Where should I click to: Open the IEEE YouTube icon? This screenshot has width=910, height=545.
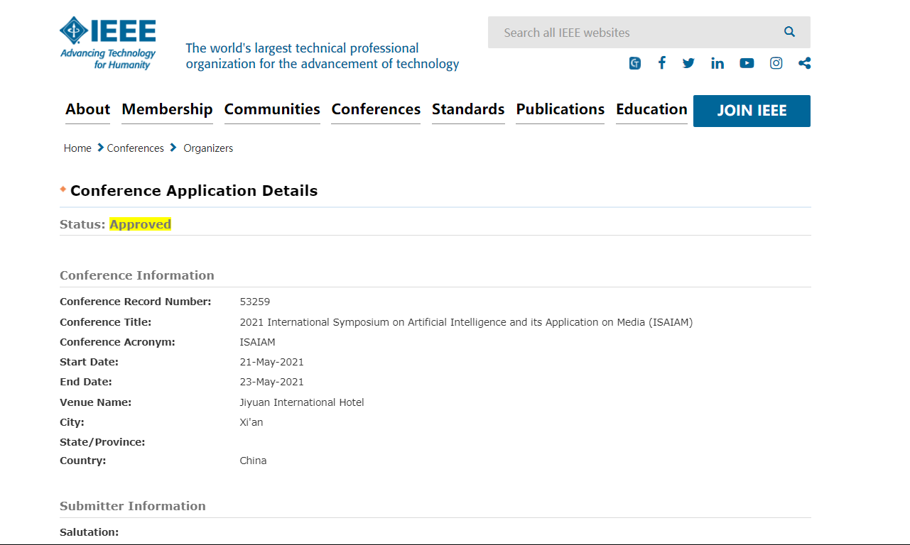coord(747,63)
